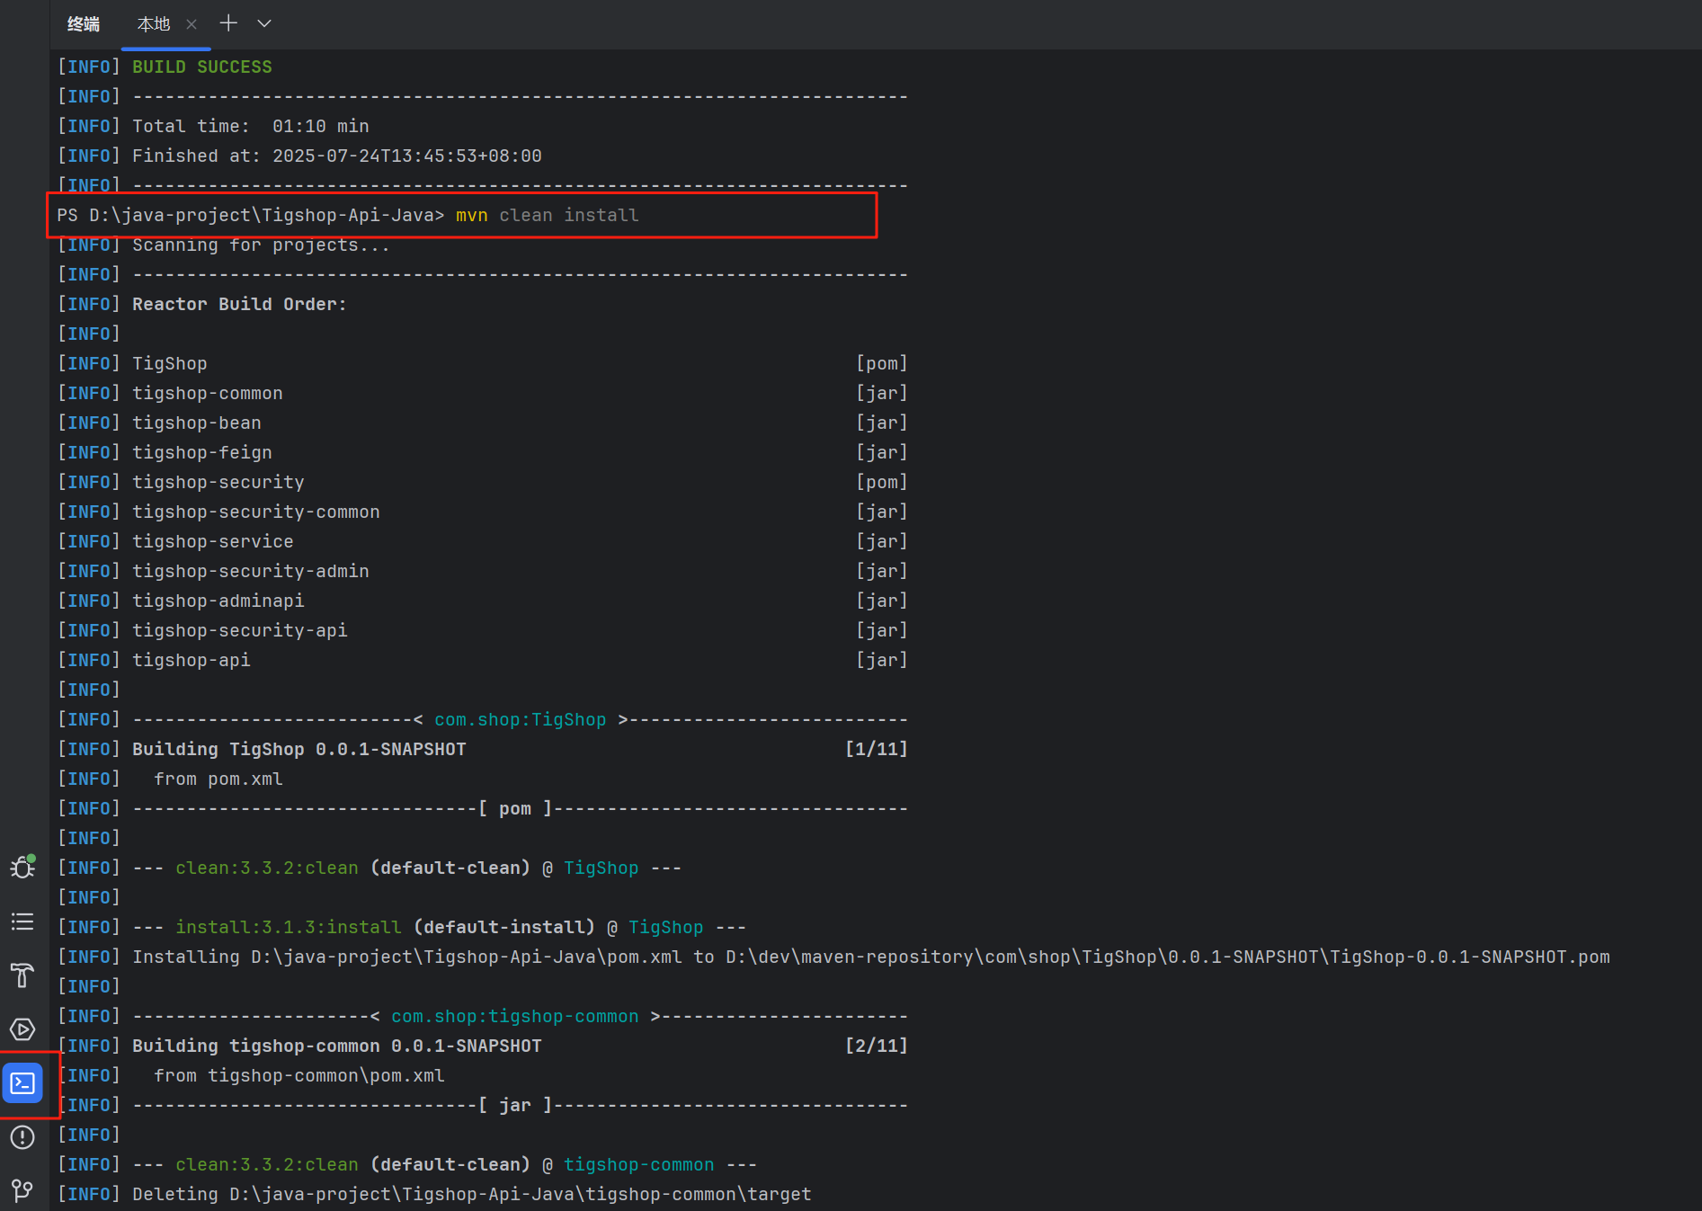Click the [1/11] build counter
Image resolution: width=1702 pixels, height=1211 pixels.
[877, 749]
